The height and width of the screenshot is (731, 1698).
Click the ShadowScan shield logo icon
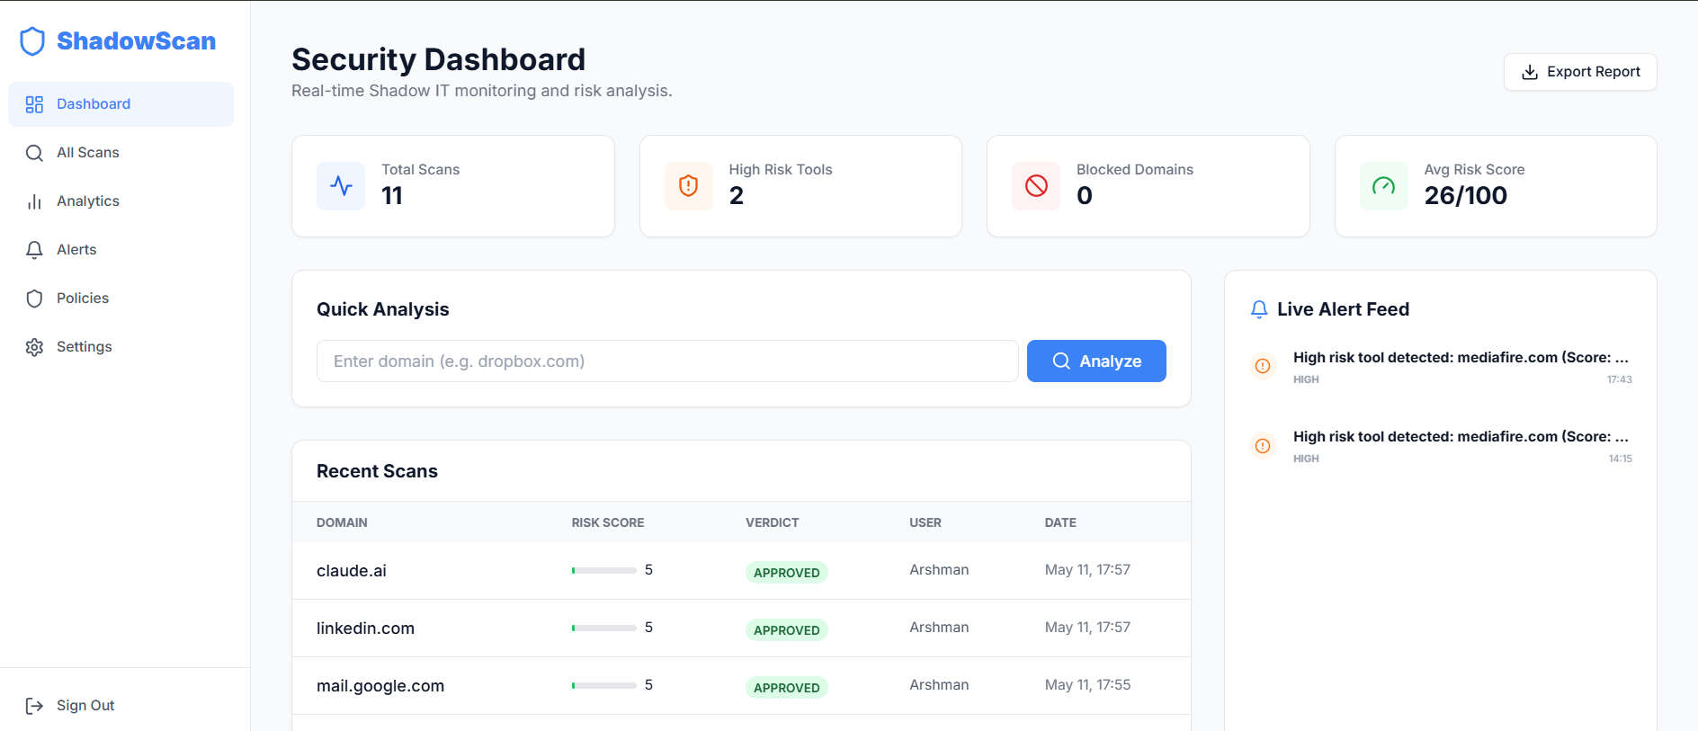tap(32, 41)
